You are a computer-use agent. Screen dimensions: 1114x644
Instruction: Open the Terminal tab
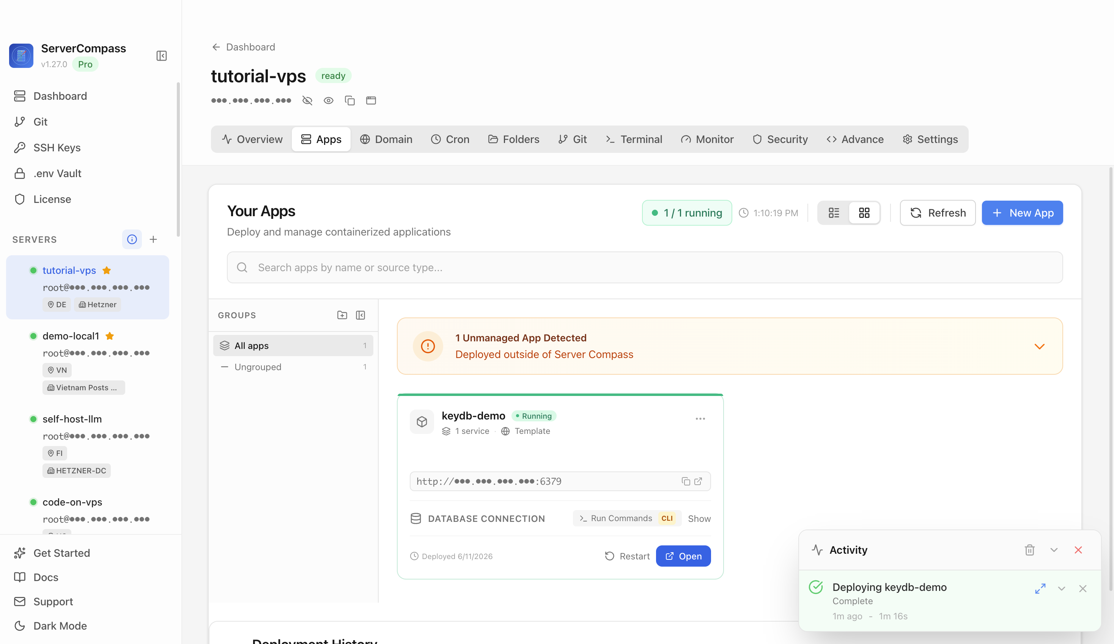pyautogui.click(x=634, y=139)
